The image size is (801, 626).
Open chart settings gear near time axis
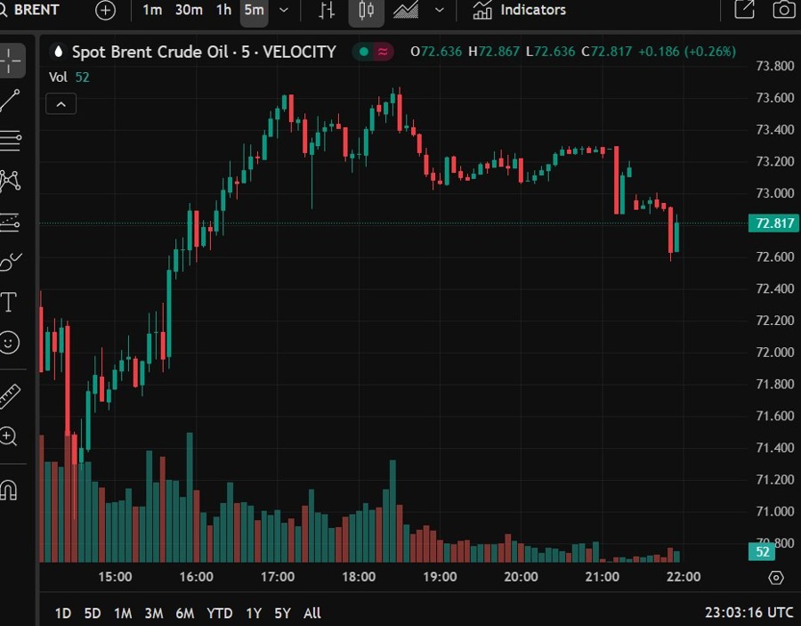[x=776, y=577]
